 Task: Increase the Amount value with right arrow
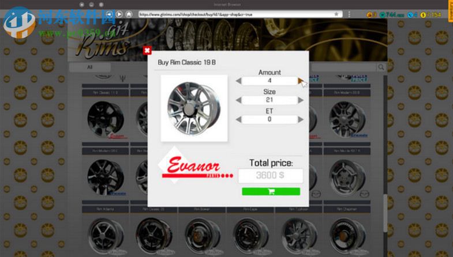pos(301,81)
